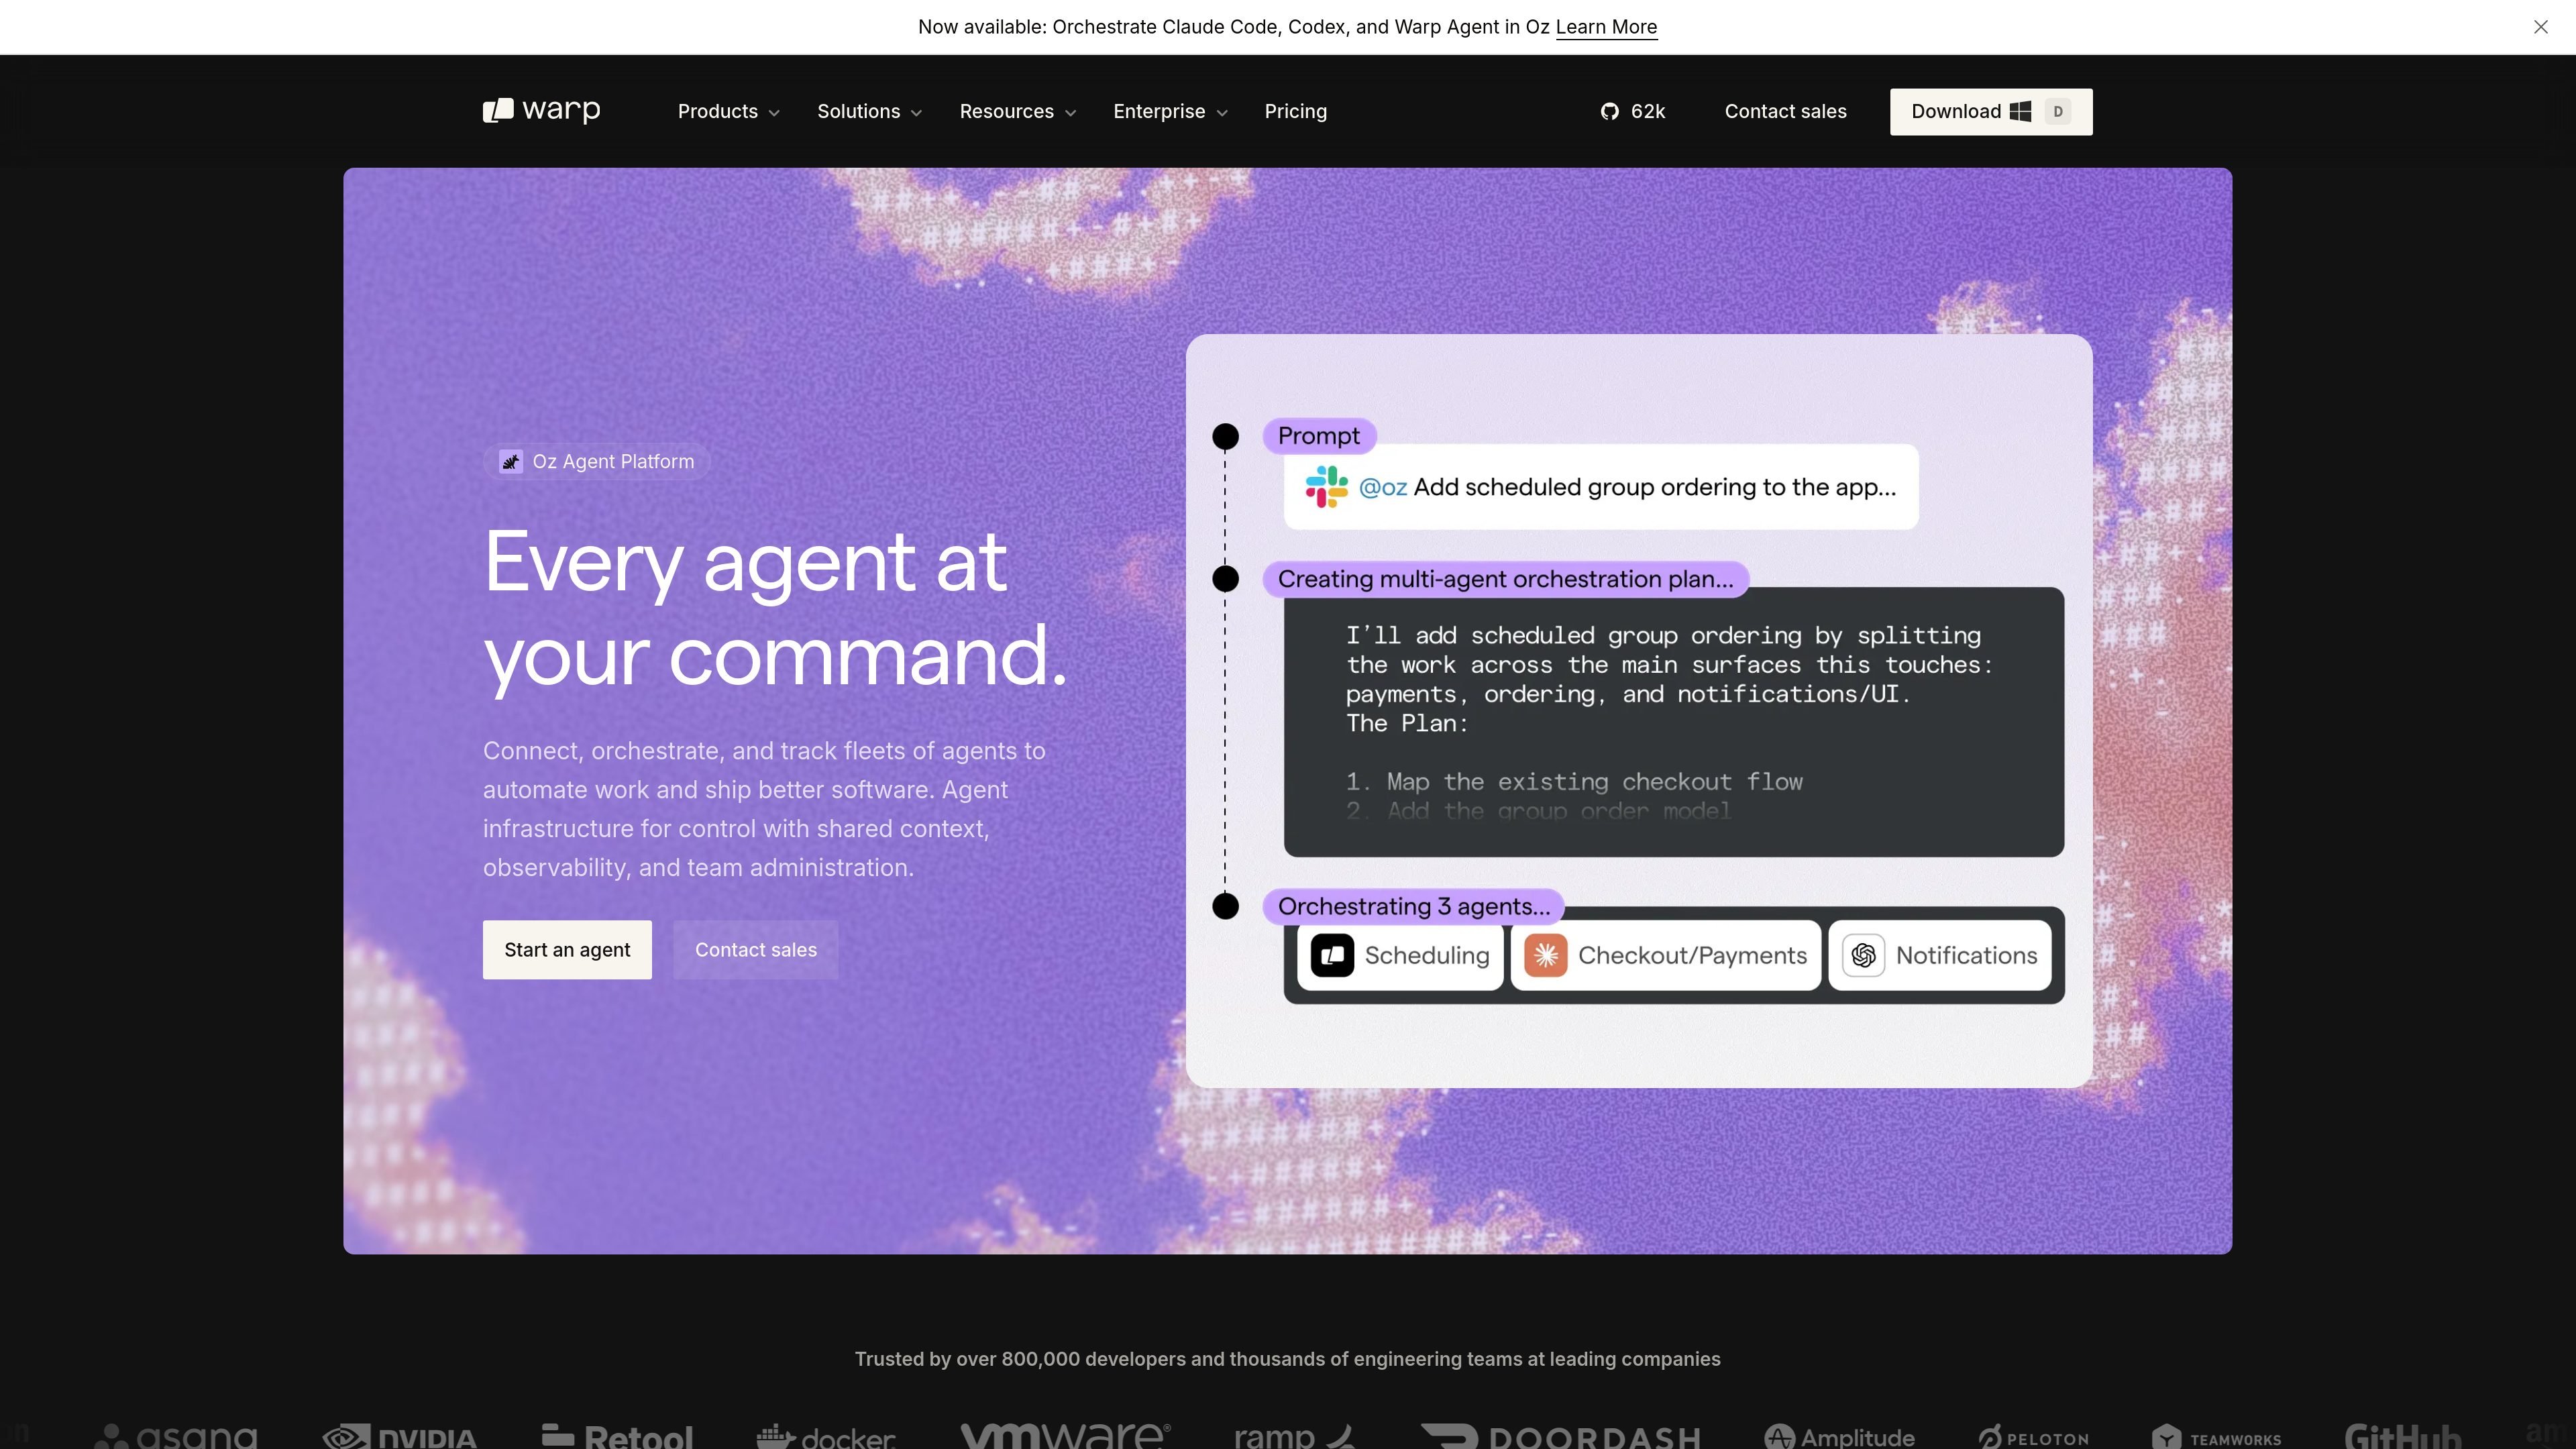Click the Start an agent button
Image resolution: width=2576 pixels, height=1449 pixels.
567,949
